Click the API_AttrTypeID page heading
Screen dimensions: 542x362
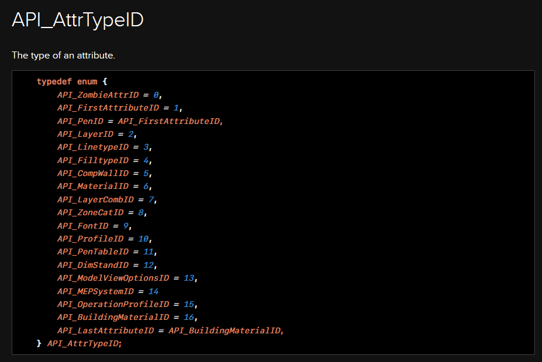(77, 18)
